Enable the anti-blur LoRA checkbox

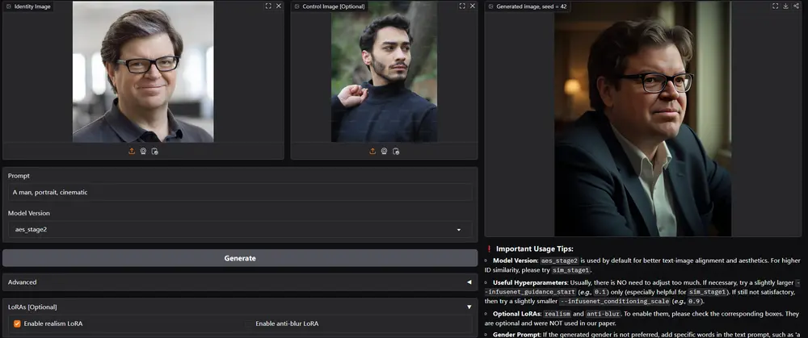pos(249,323)
